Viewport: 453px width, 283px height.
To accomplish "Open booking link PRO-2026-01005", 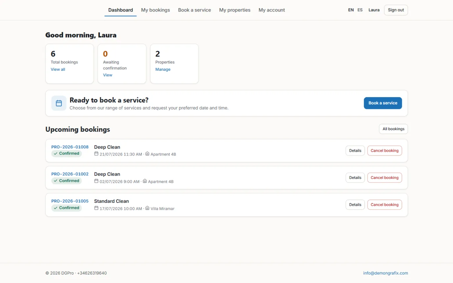I will pos(70,201).
